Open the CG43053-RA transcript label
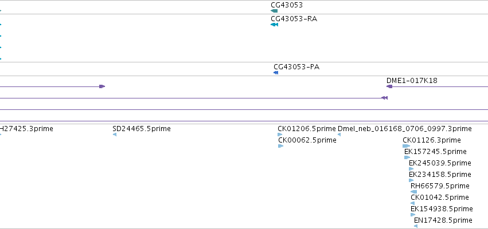Screen dimensions: 488x229 click(x=294, y=19)
